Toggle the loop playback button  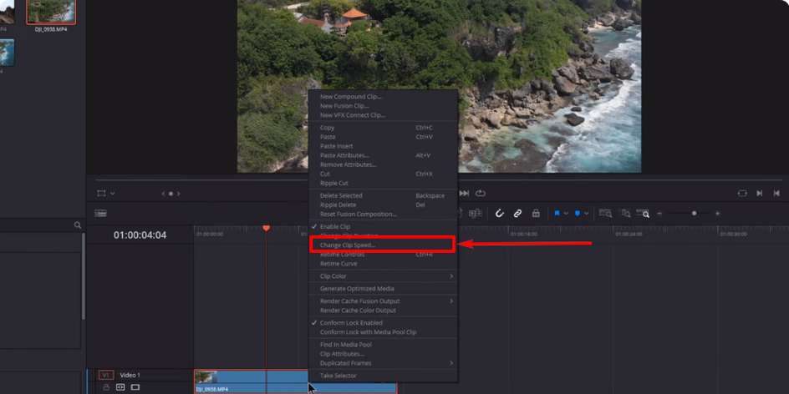[x=480, y=194]
